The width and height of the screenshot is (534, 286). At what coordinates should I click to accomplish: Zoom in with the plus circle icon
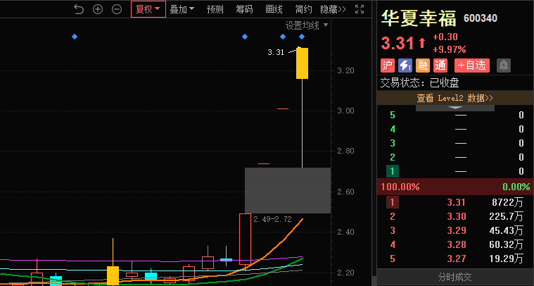pos(98,9)
